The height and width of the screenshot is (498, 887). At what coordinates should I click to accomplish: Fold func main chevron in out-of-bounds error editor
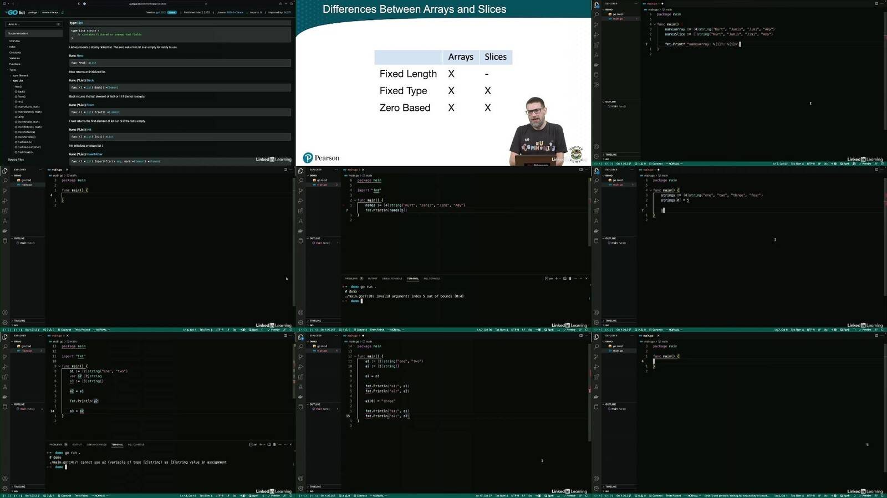355,200
